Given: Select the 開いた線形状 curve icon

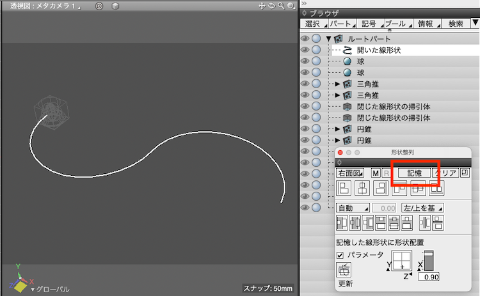Looking at the screenshot, I should (x=348, y=50).
